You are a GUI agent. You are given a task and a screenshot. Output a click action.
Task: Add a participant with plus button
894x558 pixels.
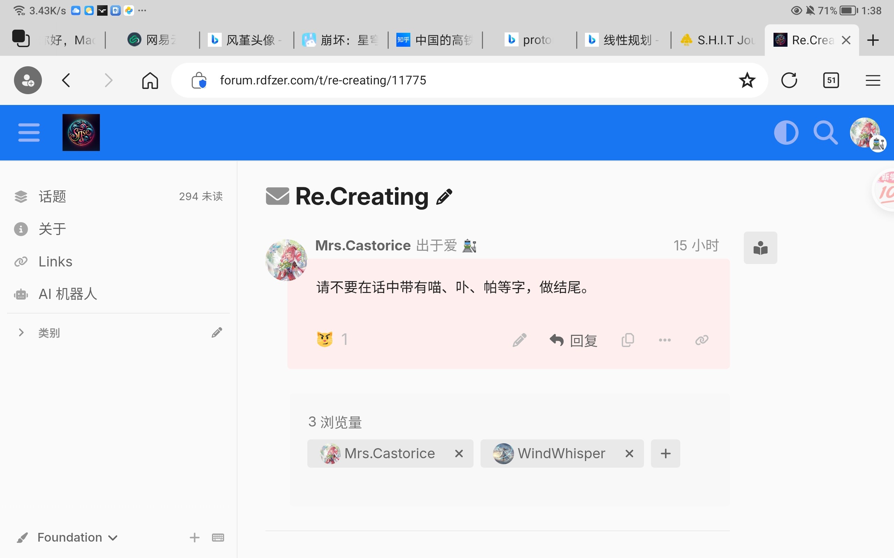[665, 454]
